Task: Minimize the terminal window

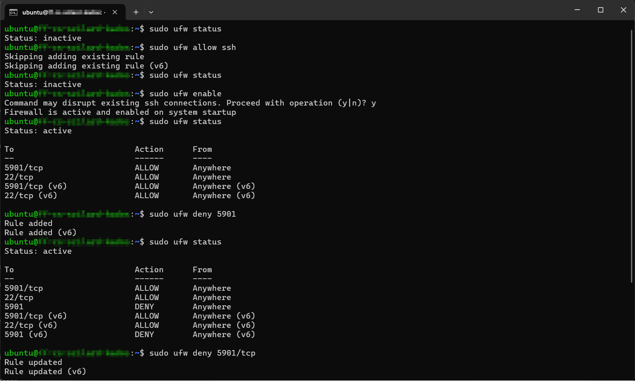Action: click(x=577, y=10)
